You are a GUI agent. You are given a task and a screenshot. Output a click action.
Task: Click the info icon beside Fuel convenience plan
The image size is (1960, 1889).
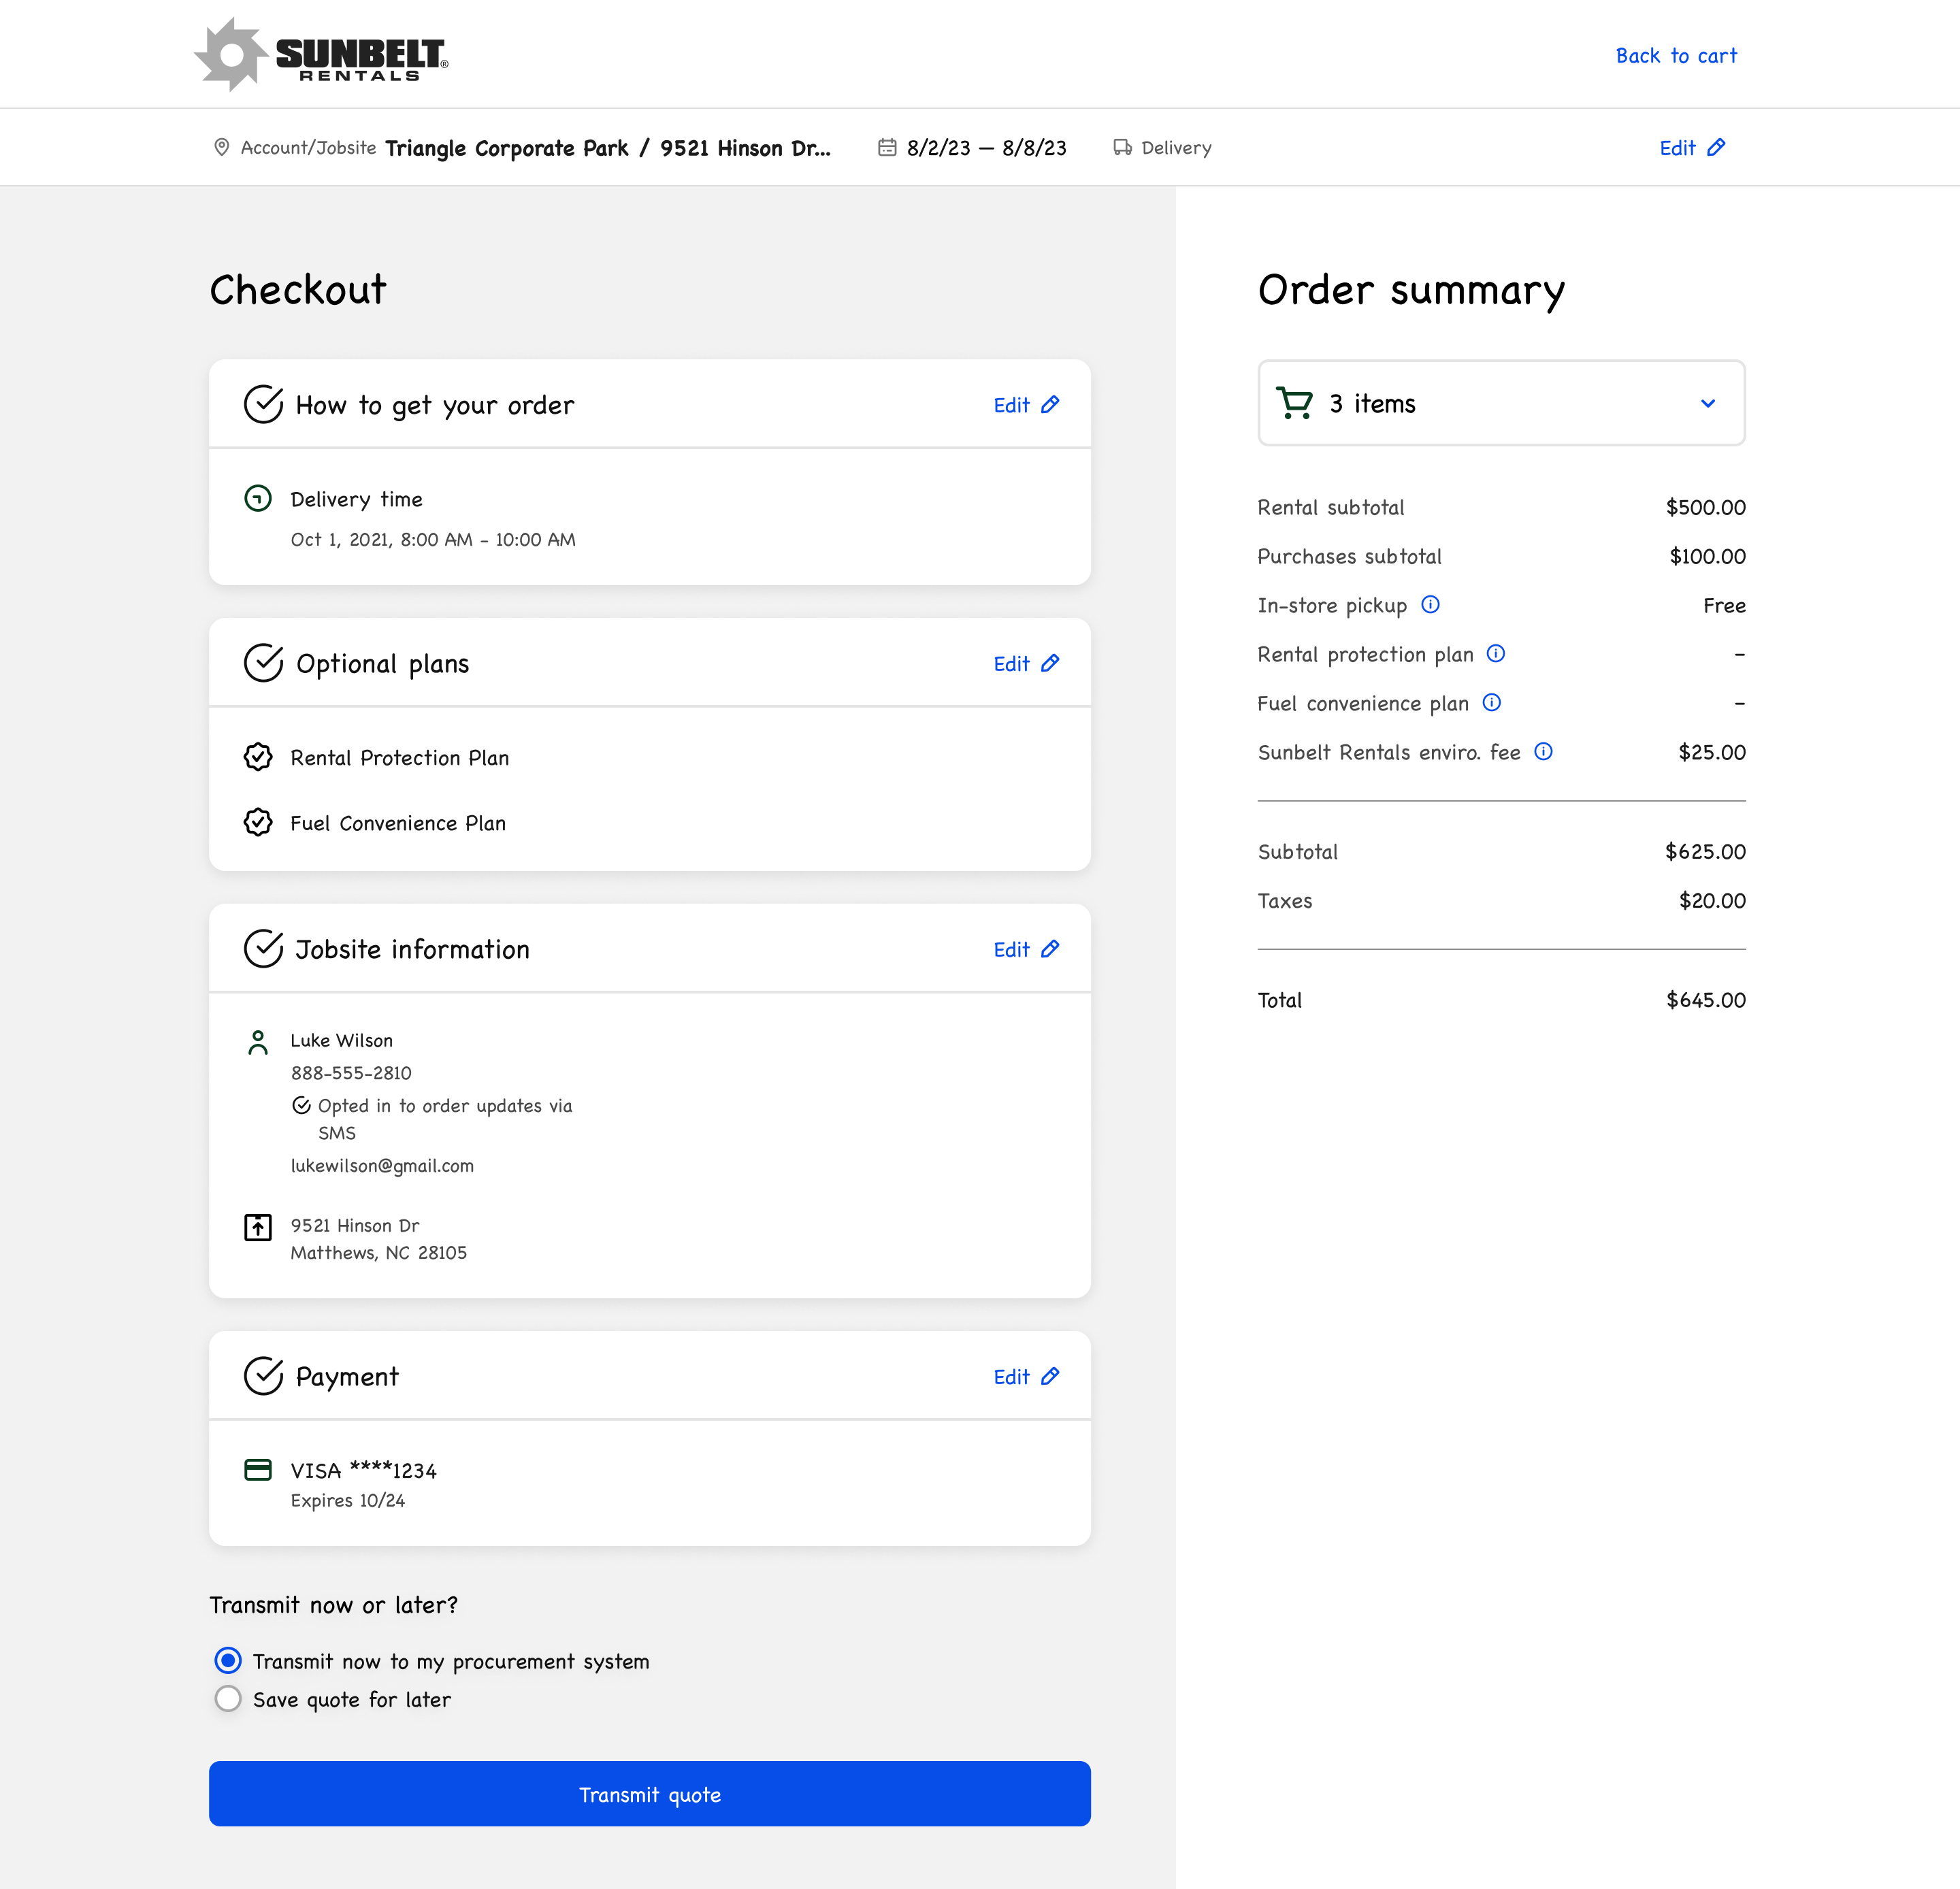point(1491,702)
